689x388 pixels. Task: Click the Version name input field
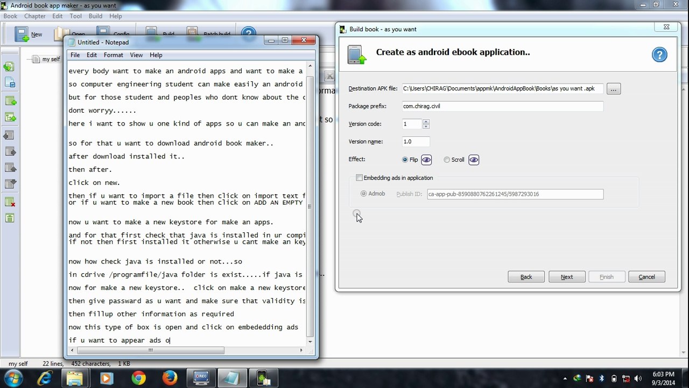click(416, 142)
